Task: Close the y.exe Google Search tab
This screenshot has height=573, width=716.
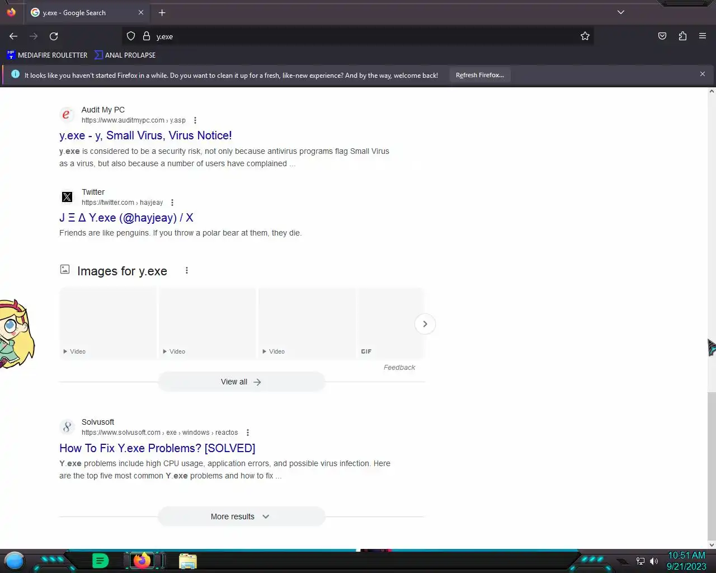Action: click(x=141, y=12)
